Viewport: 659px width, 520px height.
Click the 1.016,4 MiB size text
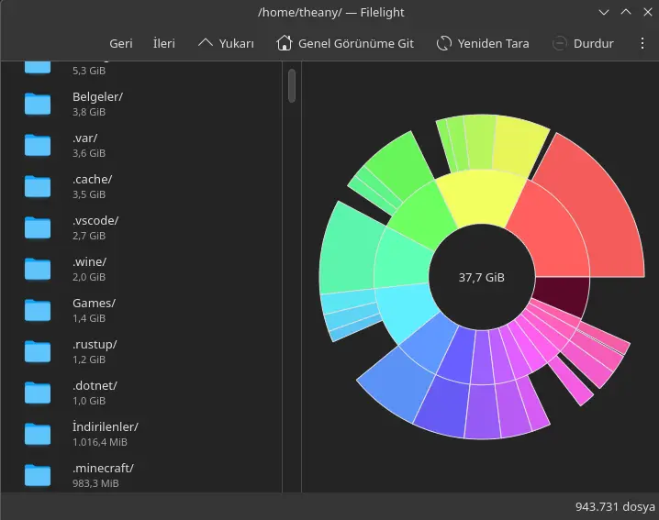(100, 442)
